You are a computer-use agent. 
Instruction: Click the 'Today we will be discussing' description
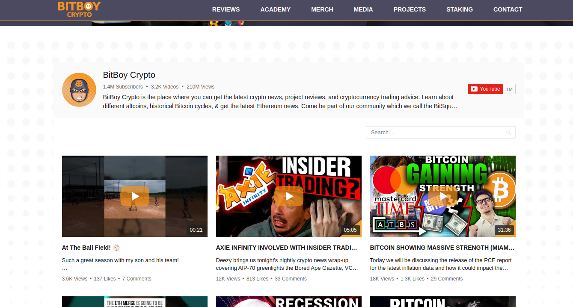pos(441,264)
